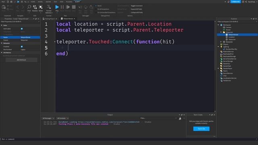Screen dimensions: 258x145
Task: Select Terrain in Explorer
Action: (x=228, y=30)
